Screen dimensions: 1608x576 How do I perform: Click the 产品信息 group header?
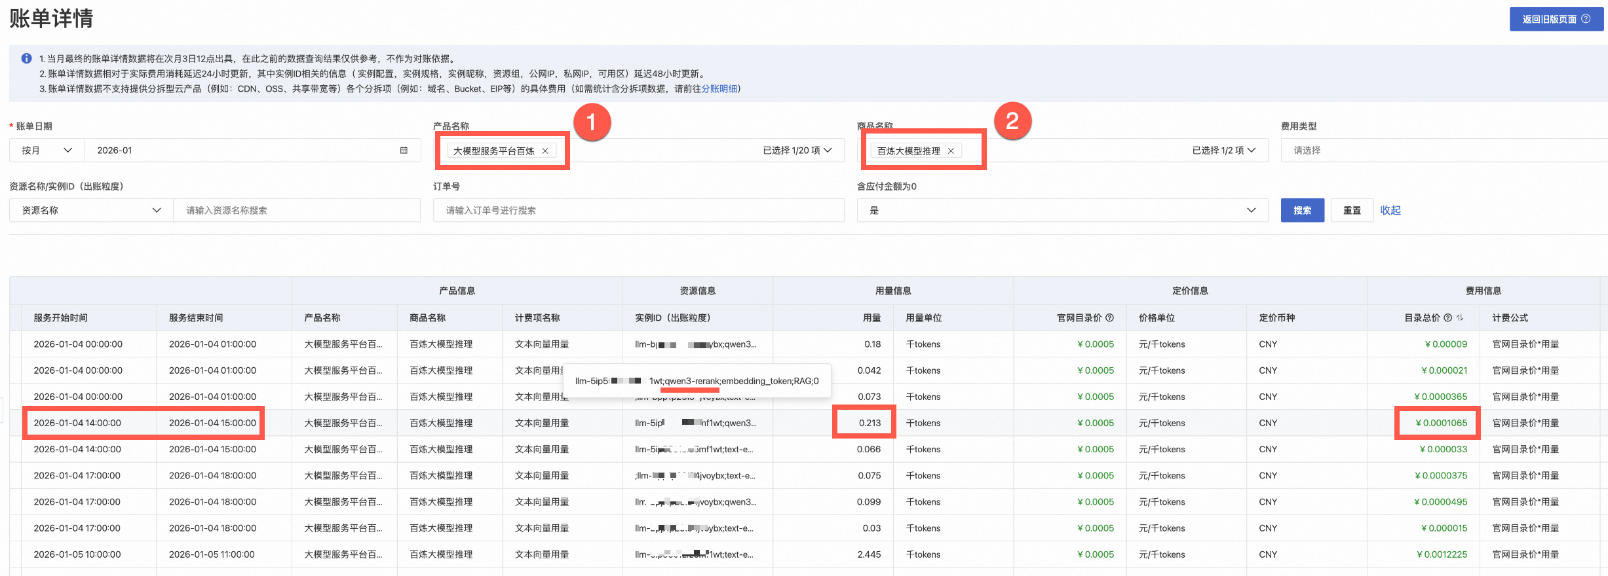tap(457, 291)
